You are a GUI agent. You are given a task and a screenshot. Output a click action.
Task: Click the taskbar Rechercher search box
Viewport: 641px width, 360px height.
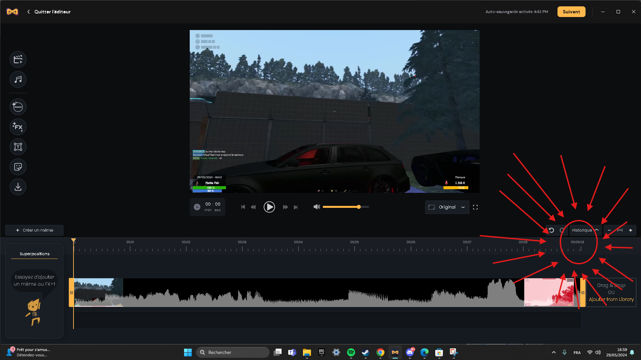[232, 352]
